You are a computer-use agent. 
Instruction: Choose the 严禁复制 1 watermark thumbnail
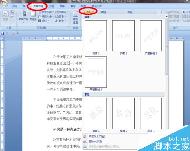(151, 36)
